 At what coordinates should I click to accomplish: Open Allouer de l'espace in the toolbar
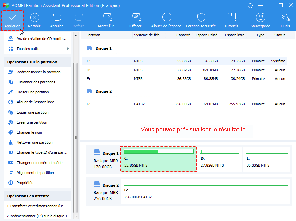point(166,20)
